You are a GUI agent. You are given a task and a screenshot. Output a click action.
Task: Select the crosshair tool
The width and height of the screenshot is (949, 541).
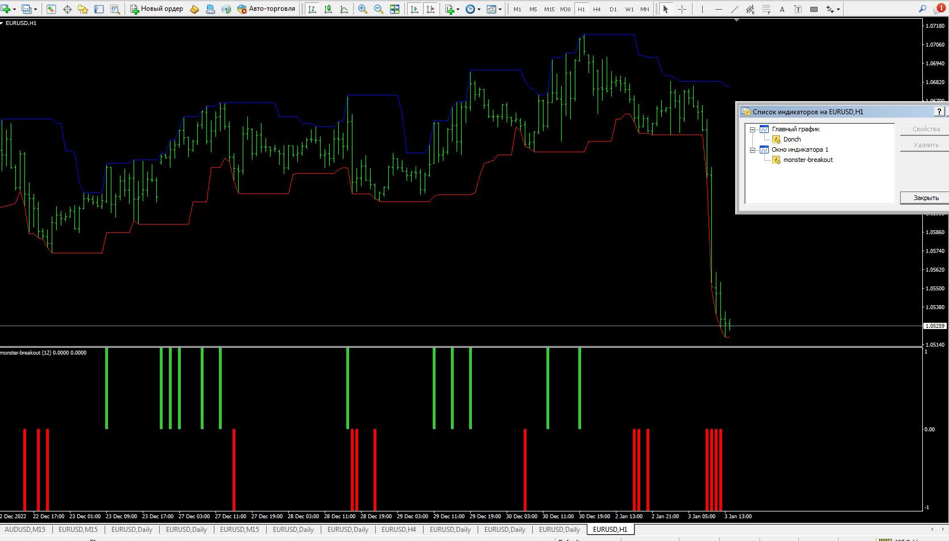click(x=682, y=9)
